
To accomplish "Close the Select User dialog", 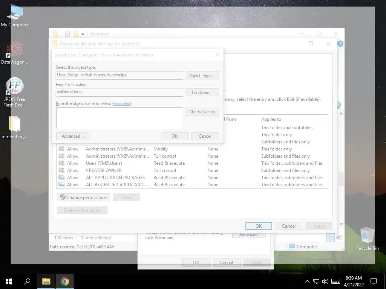I will click(x=218, y=55).
